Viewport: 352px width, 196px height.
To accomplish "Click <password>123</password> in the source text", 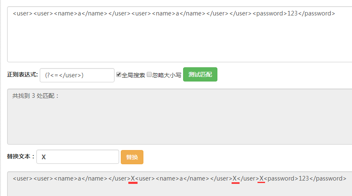I will [x=293, y=13].
